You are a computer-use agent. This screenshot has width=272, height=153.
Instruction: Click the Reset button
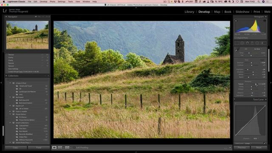259,147
